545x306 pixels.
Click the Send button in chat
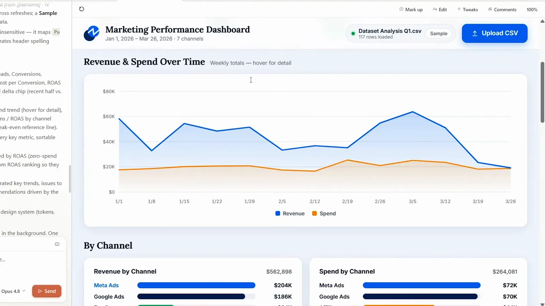[x=47, y=291]
